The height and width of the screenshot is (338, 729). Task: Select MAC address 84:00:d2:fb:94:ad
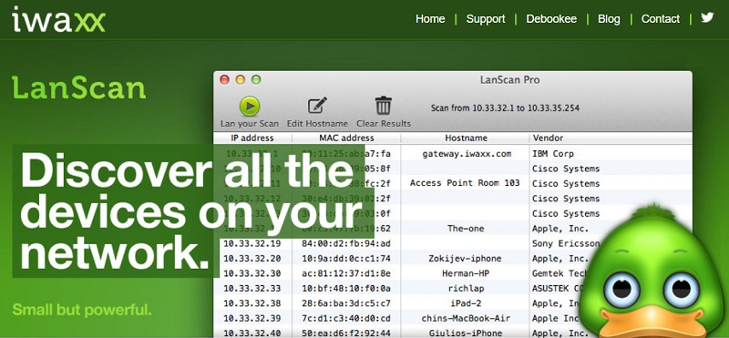tap(346, 243)
